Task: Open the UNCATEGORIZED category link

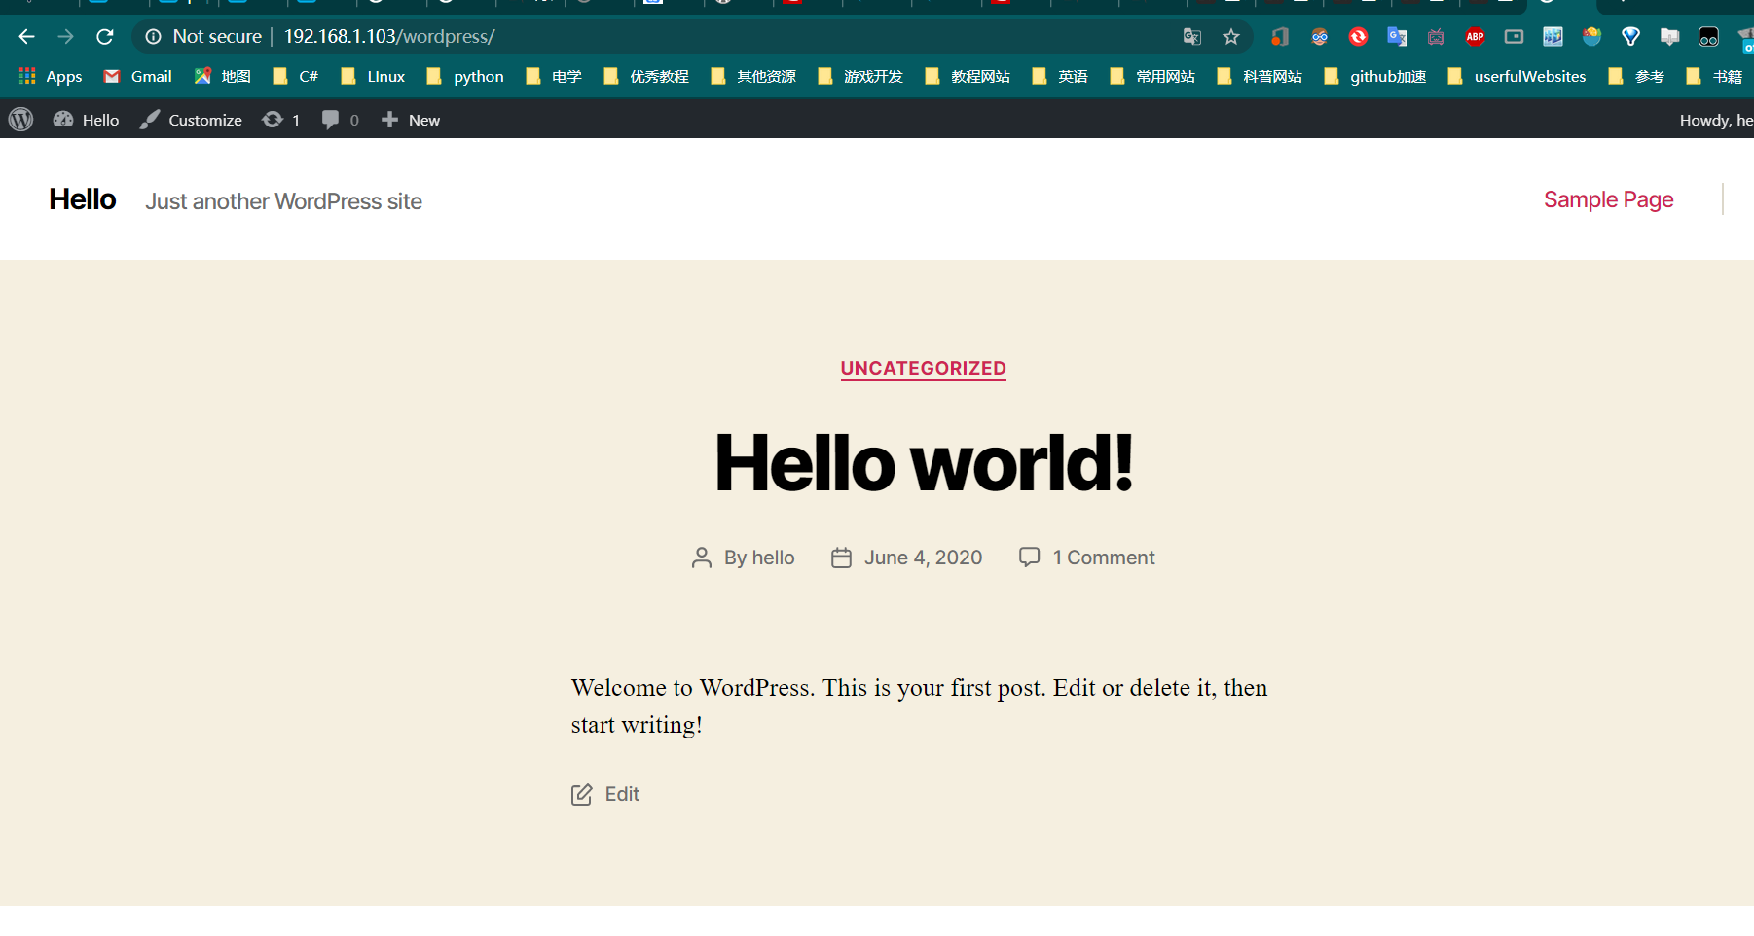Action: click(x=924, y=369)
